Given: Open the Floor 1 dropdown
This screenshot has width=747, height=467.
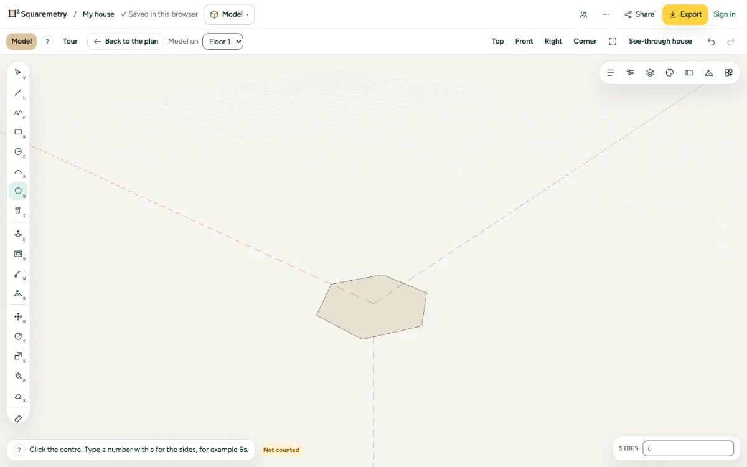Looking at the screenshot, I should (x=223, y=42).
